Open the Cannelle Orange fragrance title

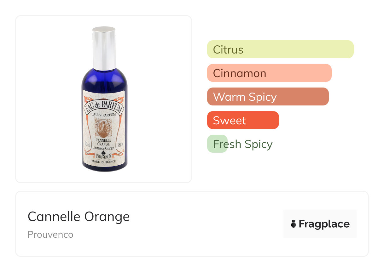click(x=79, y=217)
